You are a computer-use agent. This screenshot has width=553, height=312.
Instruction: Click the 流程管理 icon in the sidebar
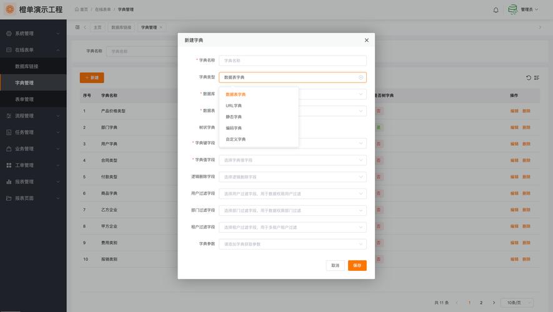pos(9,116)
